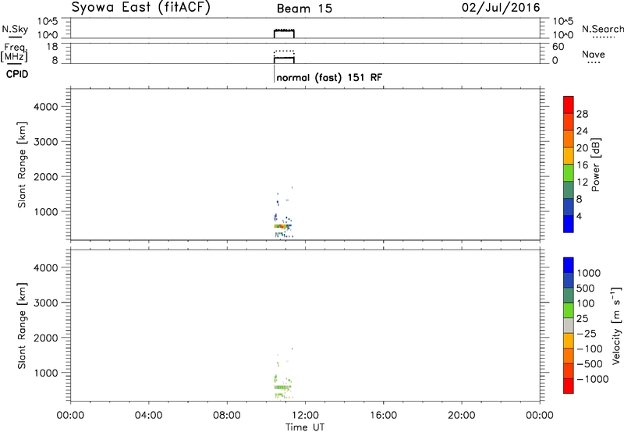Click the 'N.Sky' legend label
This screenshot has width=624, height=432.
click(x=15, y=29)
